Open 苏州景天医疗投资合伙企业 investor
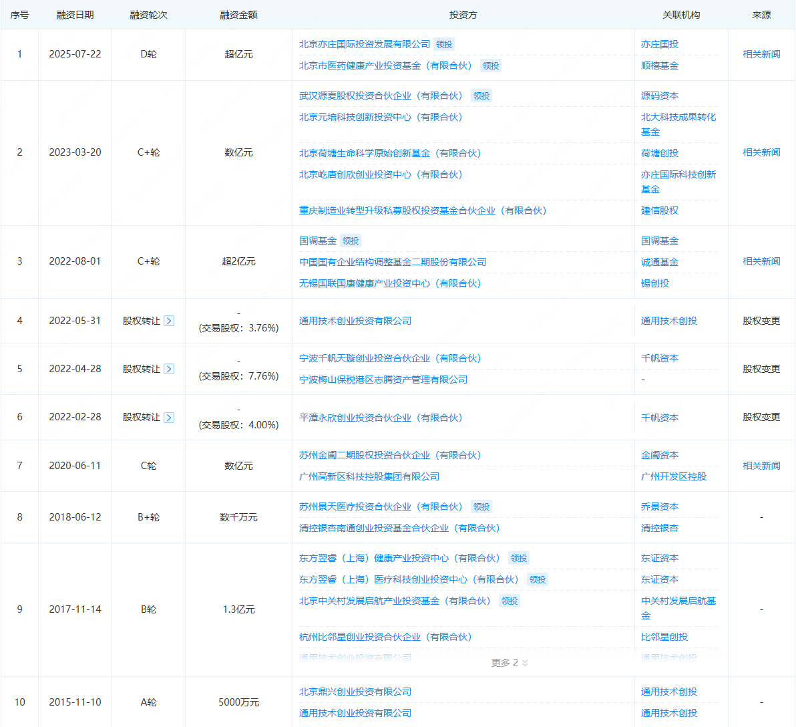Viewport: 796px width, 727px height. [x=381, y=506]
